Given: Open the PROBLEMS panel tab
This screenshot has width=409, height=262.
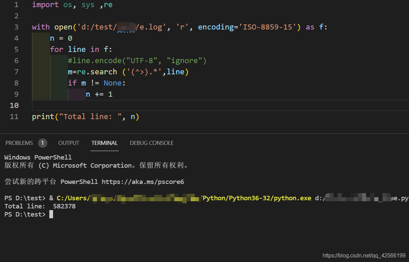Looking at the screenshot, I should pos(19,143).
